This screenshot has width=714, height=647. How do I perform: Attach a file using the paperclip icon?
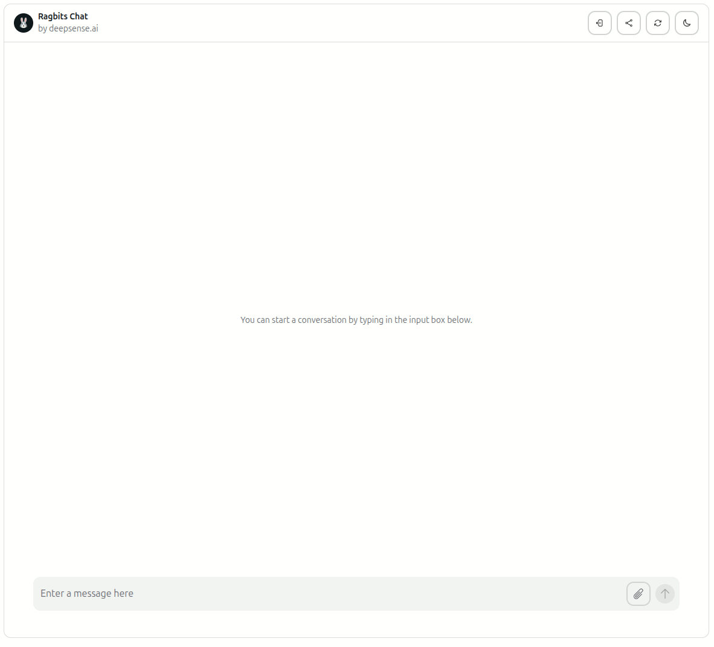pos(638,594)
